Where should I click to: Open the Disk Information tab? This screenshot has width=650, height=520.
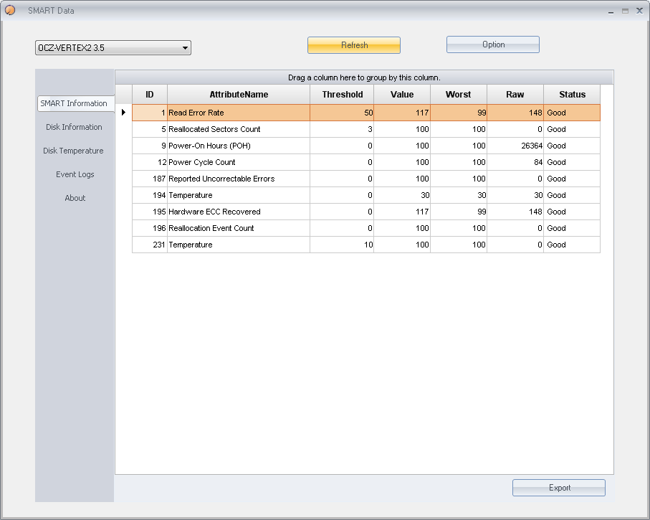pyautogui.click(x=75, y=127)
